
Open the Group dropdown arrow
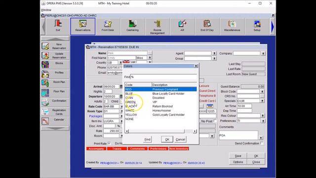click(x=214, y=58)
